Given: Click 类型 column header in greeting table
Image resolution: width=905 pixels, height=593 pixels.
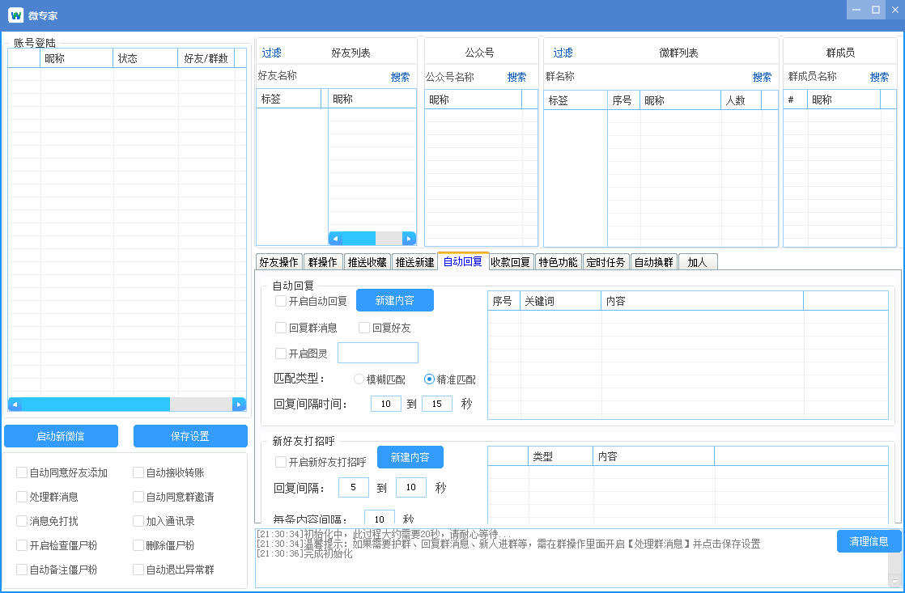Looking at the screenshot, I should coord(560,456).
